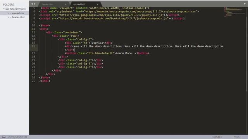
Task: Go to next tab with right arrow
Action: [34, 4]
